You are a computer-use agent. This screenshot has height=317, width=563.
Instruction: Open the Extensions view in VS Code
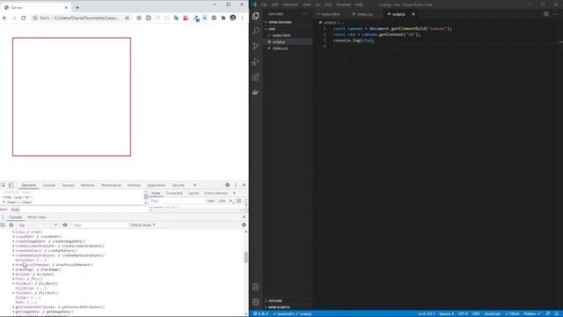[x=256, y=77]
